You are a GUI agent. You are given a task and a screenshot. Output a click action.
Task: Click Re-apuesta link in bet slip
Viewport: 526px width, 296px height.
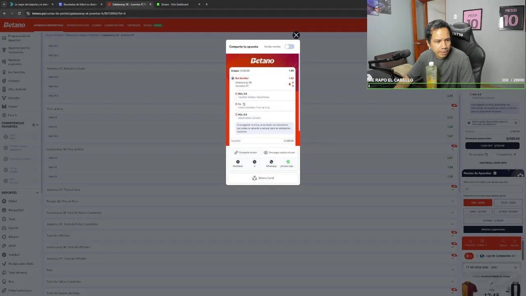[x=478, y=155]
